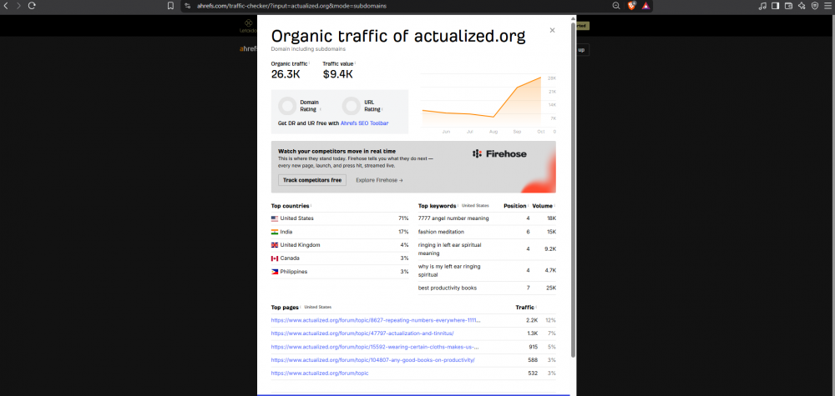Open the Ahrefs SEO Toolbar link
Screen dimensions: 835x396
364,123
